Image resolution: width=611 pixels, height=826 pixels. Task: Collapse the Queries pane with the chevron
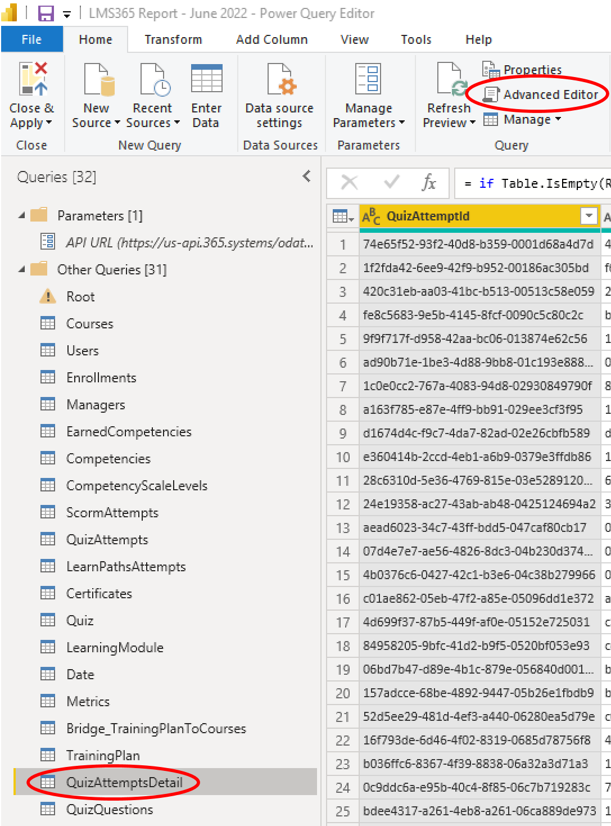click(306, 177)
